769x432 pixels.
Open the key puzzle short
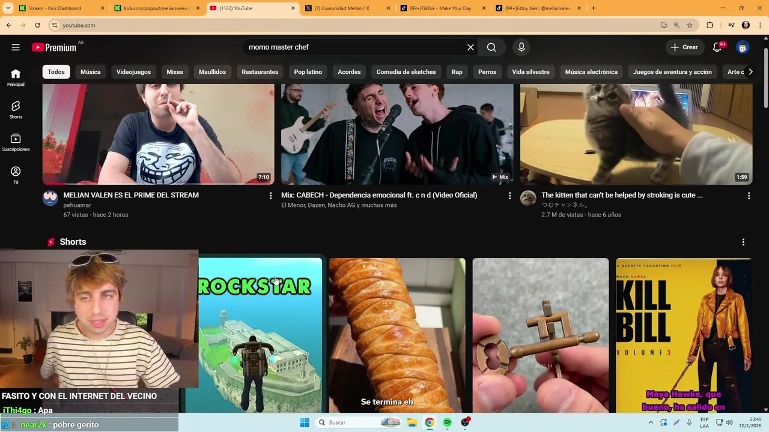pos(541,335)
